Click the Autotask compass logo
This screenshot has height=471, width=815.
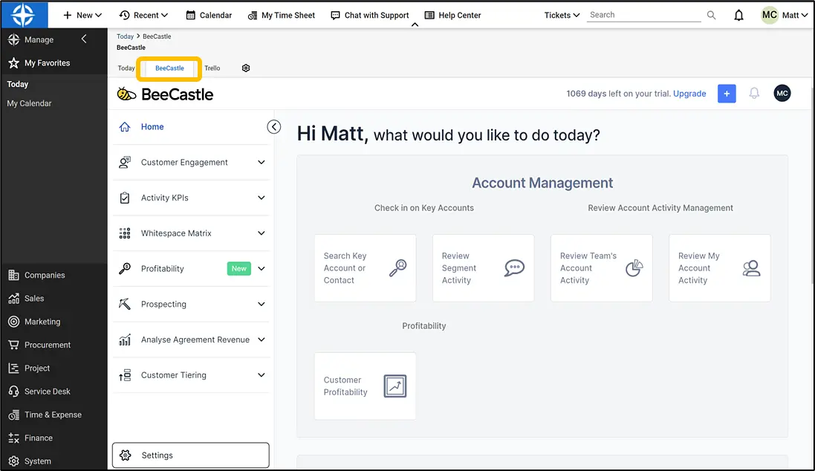(24, 15)
